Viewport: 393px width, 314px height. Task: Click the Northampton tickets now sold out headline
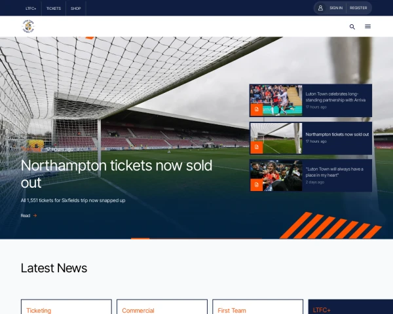117,174
